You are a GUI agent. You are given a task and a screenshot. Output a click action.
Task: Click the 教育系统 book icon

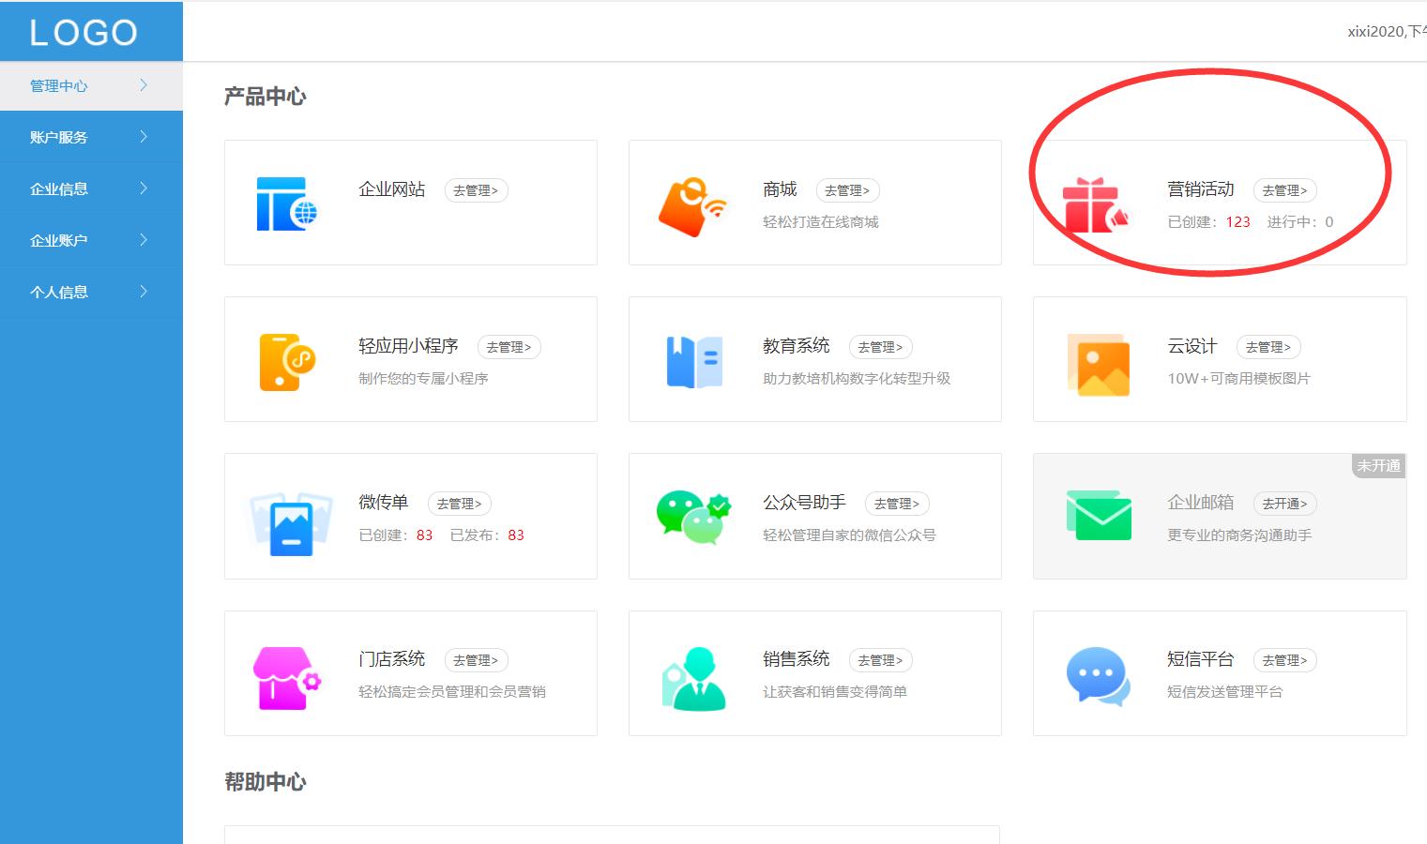tap(691, 361)
